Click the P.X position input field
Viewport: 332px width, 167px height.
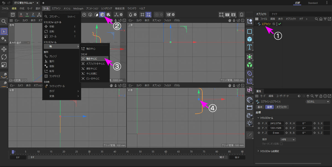(276, 124)
